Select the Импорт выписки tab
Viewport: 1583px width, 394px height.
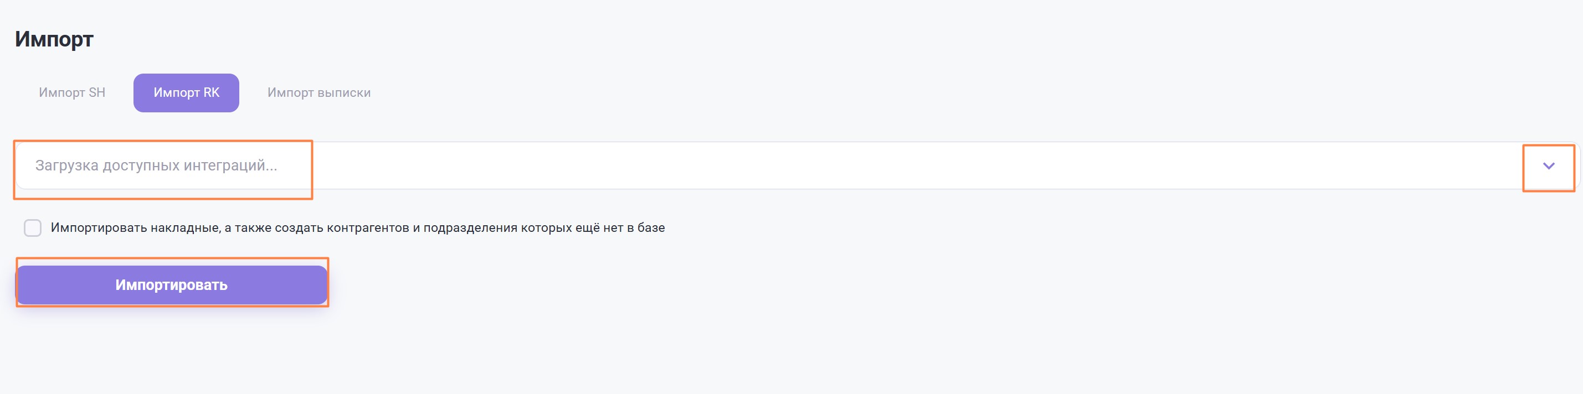point(319,92)
